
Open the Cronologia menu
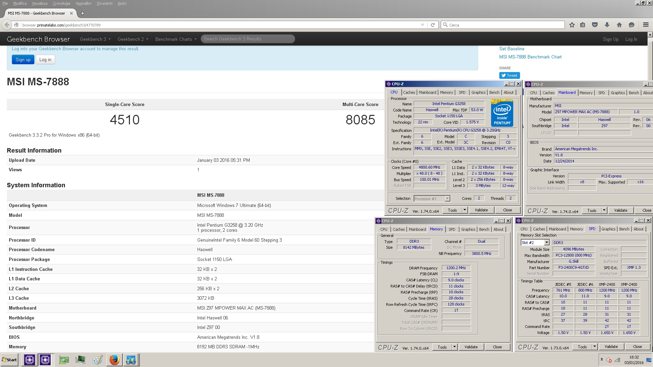[x=61, y=3]
